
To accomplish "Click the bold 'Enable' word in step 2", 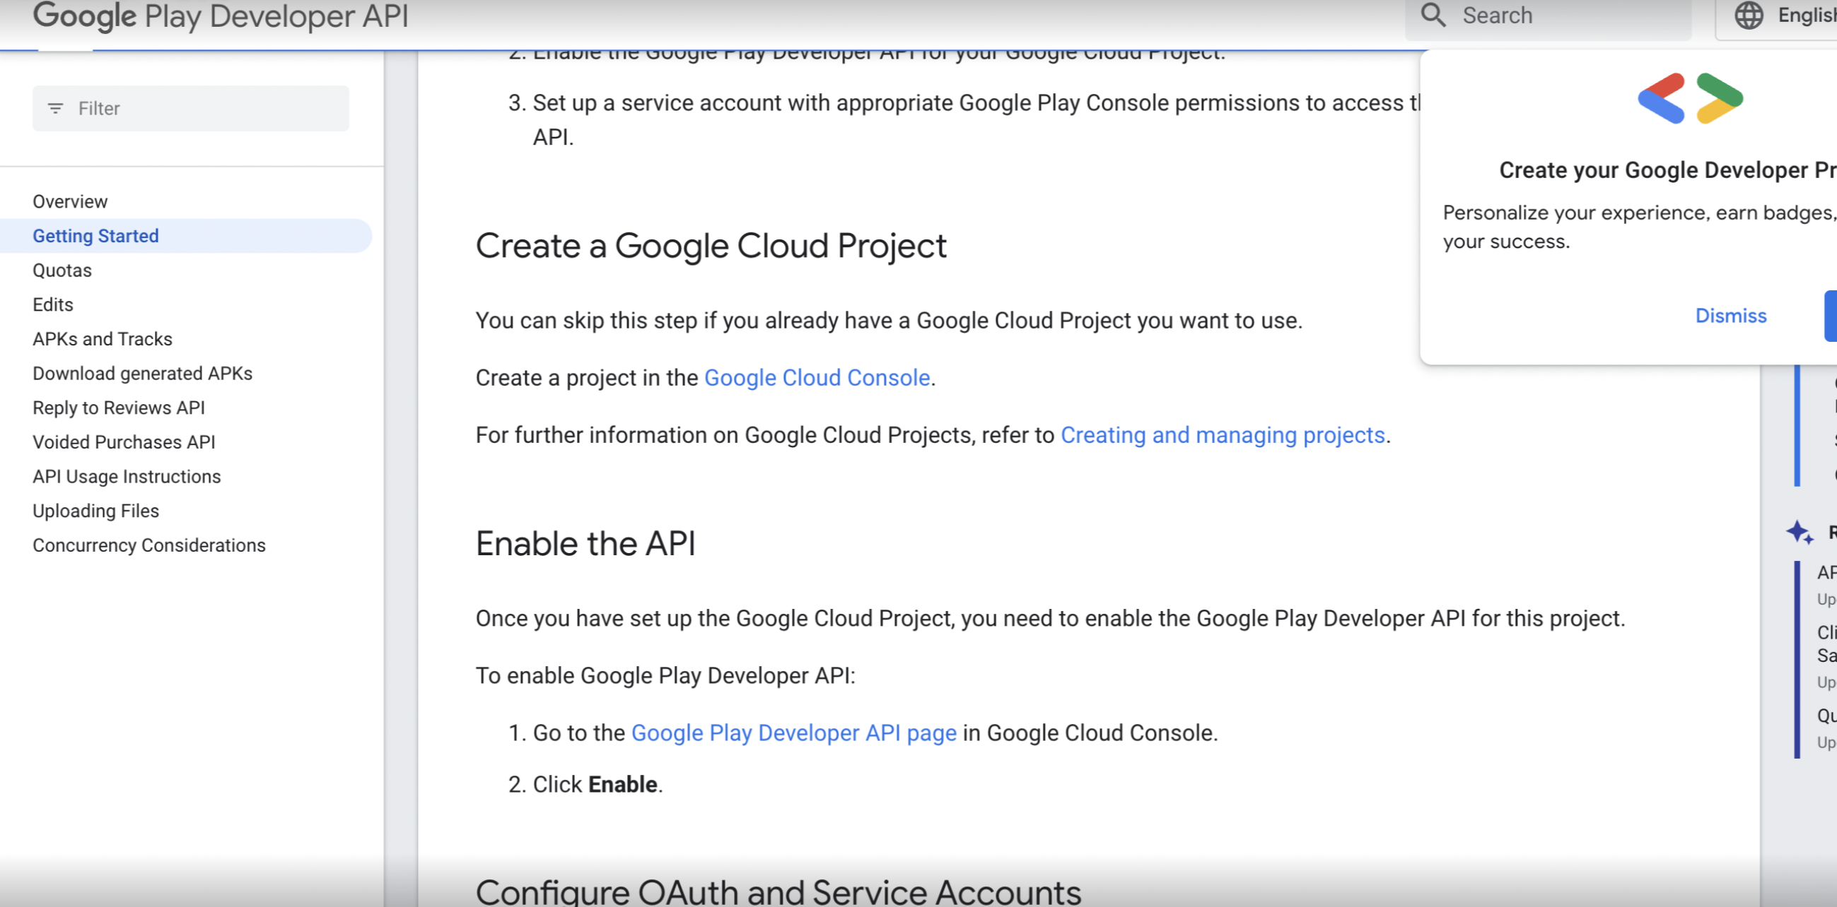I will (x=622, y=785).
